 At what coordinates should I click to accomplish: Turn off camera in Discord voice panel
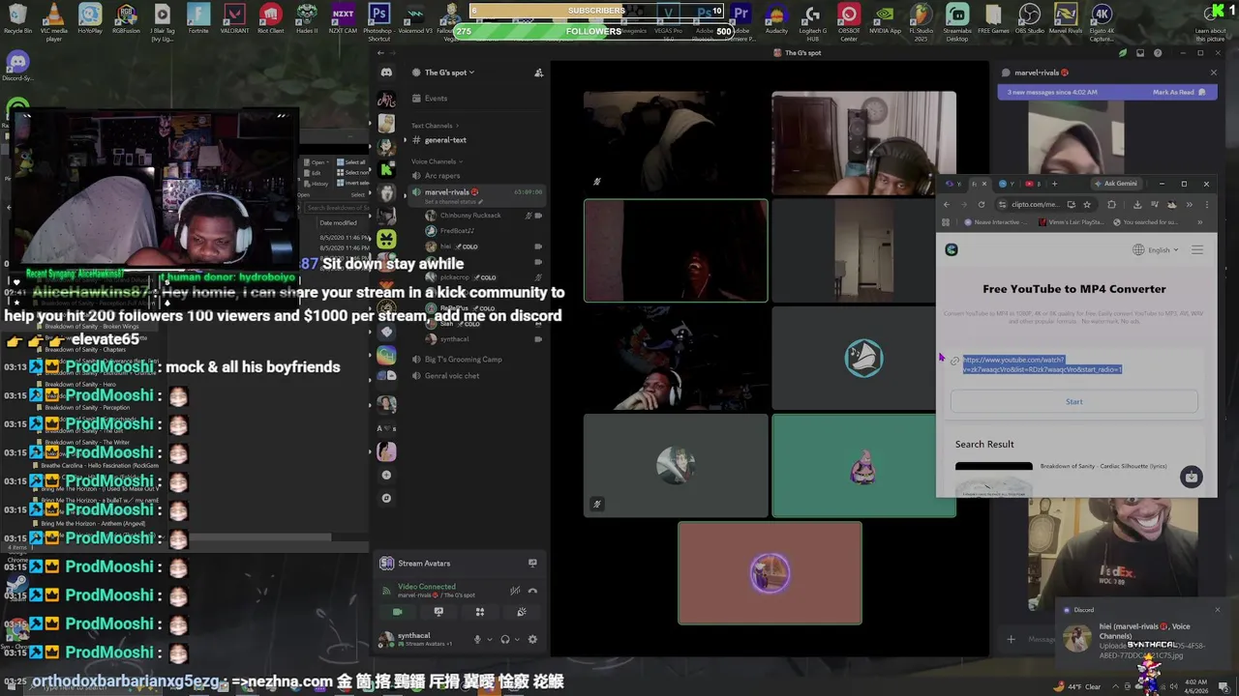(x=397, y=612)
